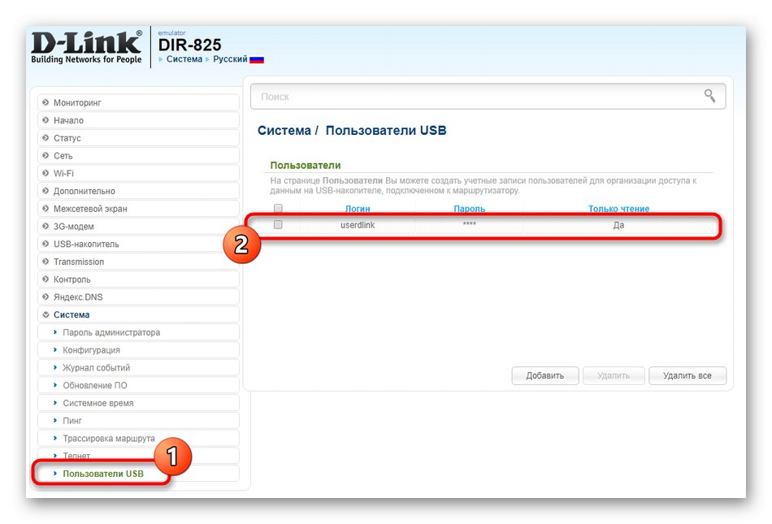The width and height of the screenshot is (772, 524).
Task: Expand the Межсетевой экран section
Action: coord(138,209)
